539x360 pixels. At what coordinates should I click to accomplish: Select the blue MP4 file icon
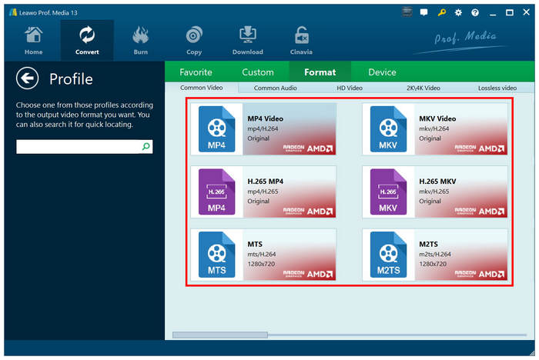(x=216, y=129)
